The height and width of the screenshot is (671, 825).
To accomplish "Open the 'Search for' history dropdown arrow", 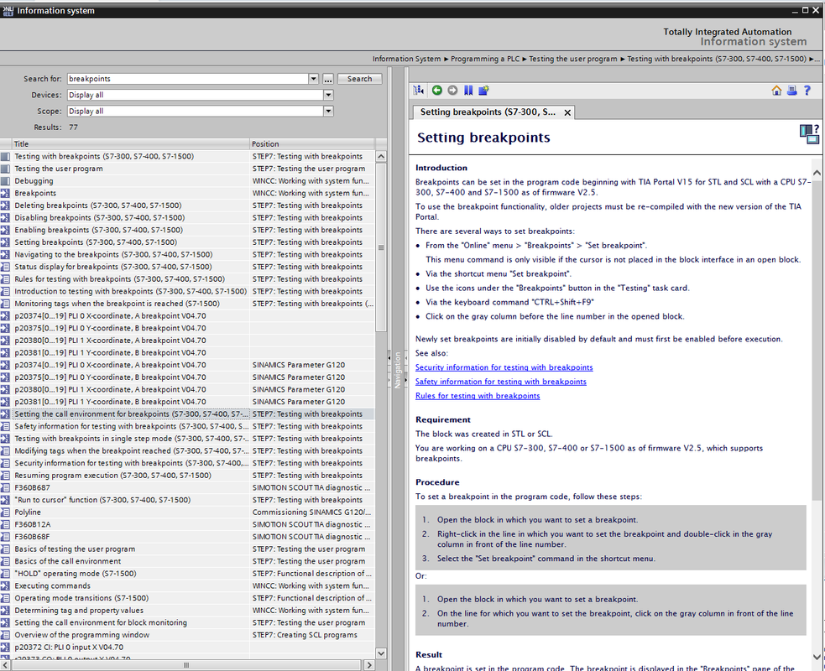I will pos(314,79).
